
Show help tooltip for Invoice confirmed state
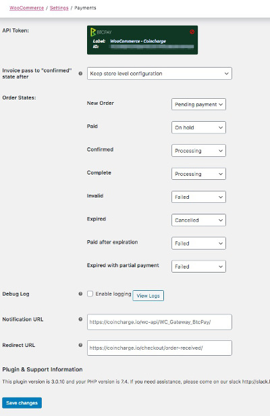80,74
